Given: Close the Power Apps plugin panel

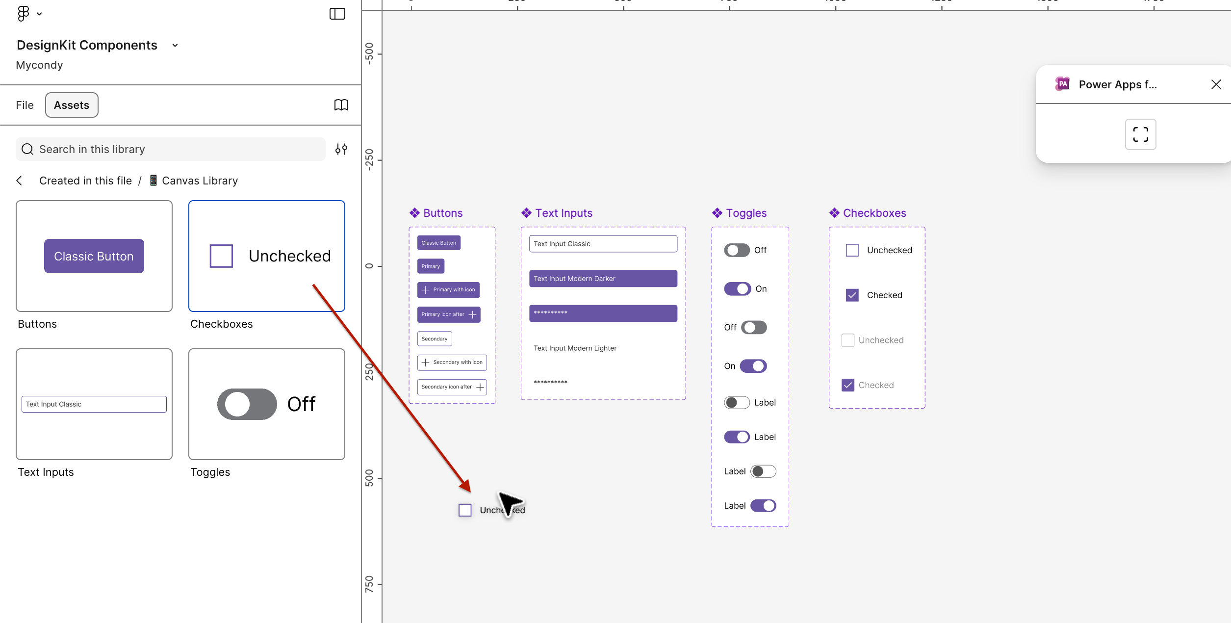Looking at the screenshot, I should point(1216,84).
